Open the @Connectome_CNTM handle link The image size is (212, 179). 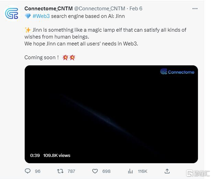coord(100,9)
